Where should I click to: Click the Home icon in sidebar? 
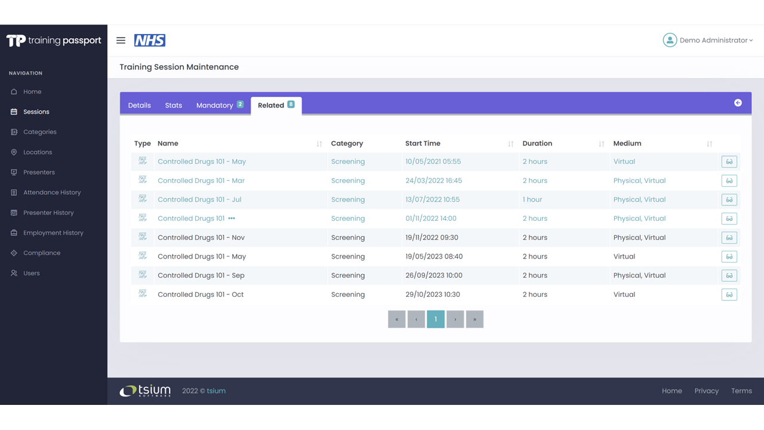(14, 92)
